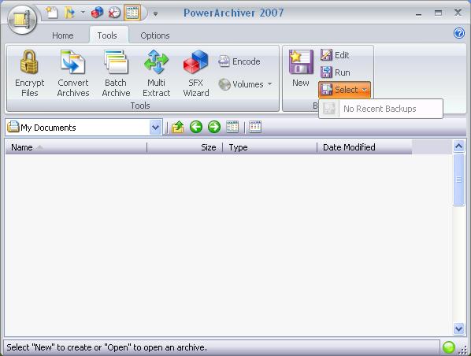Go up one folder level icon
Screen dimensions: 471x356
pyautogui.click(x=178, y=127)
